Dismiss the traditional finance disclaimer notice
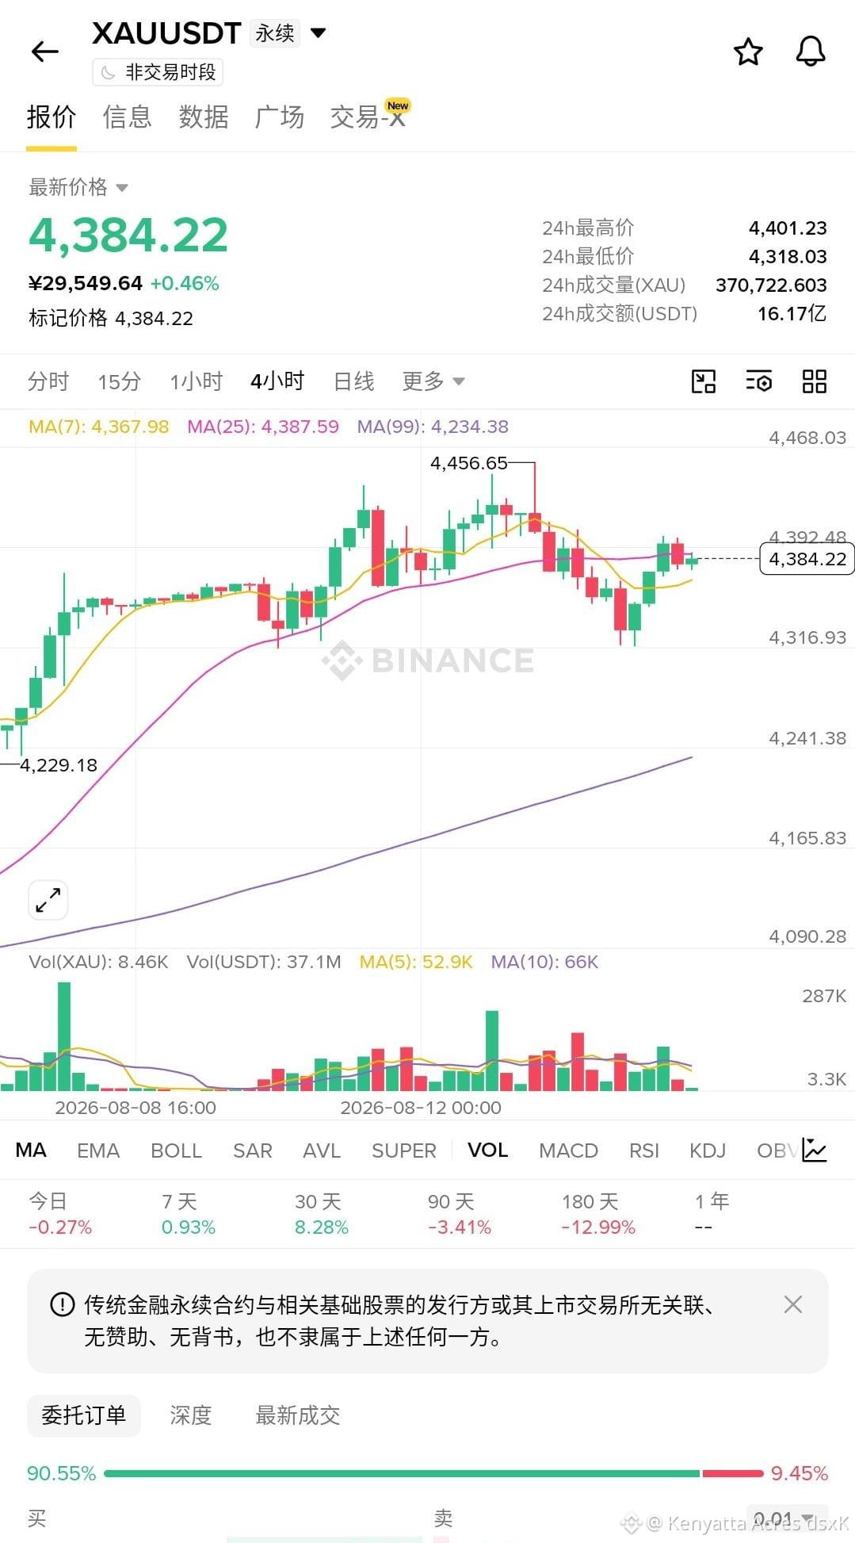This screenshot has width=855, height=1543. [792, 1304]
